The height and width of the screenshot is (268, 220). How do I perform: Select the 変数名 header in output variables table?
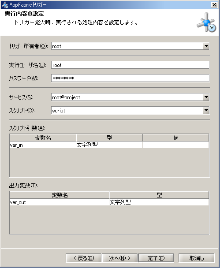coord(60,195)
